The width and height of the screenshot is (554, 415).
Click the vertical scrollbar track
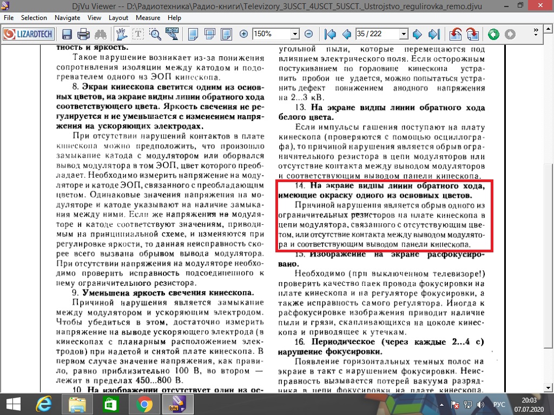point(548,212)
